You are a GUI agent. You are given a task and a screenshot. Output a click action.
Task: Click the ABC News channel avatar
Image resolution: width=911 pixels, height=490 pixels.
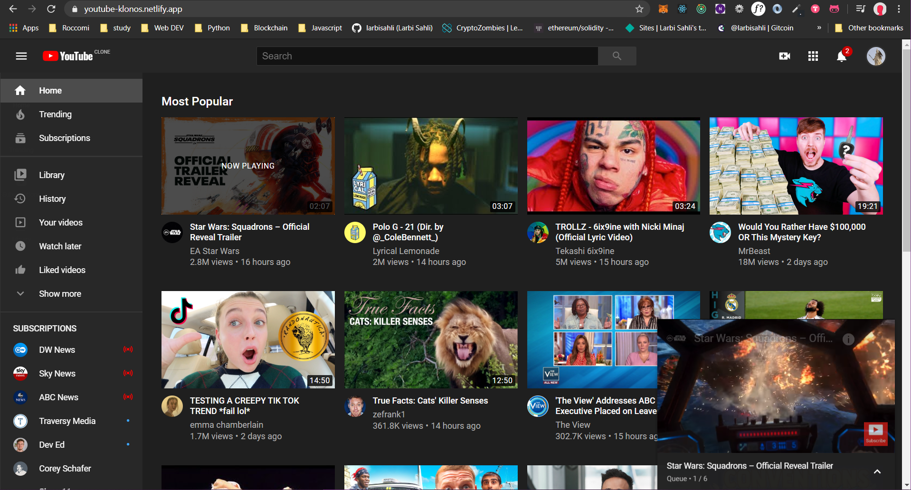coord(20,397)
